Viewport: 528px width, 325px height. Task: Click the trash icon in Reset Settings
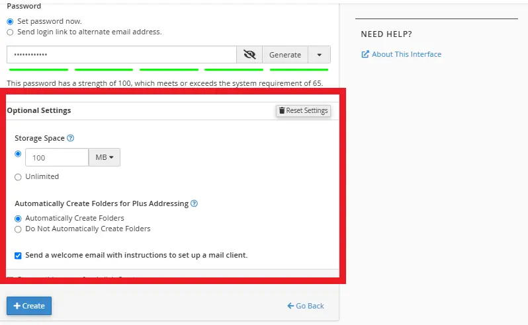282,111
